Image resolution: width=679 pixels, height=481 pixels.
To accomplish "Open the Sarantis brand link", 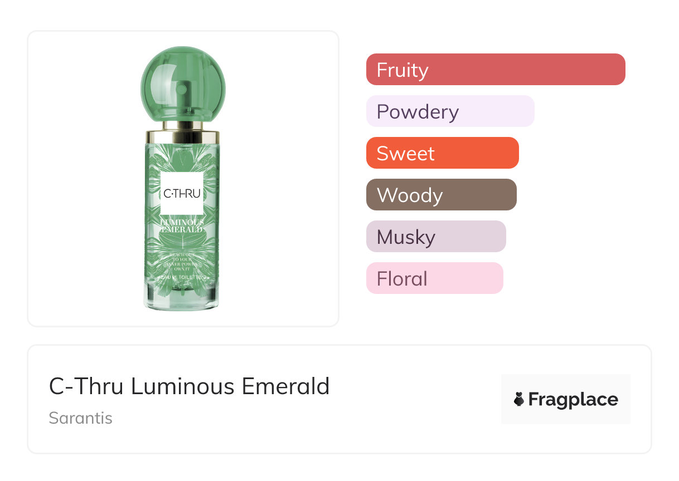I will [x=80, y=418].
